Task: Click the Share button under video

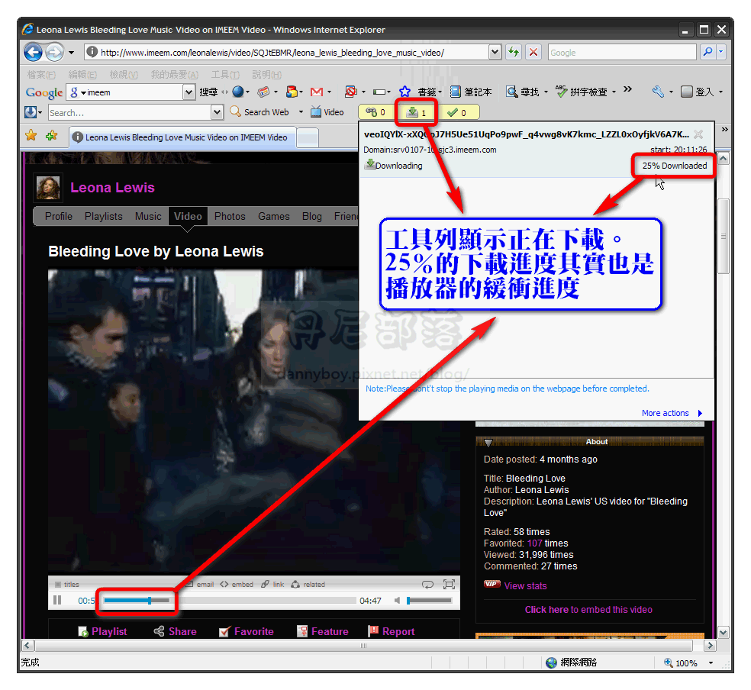Action: [175, 631]
